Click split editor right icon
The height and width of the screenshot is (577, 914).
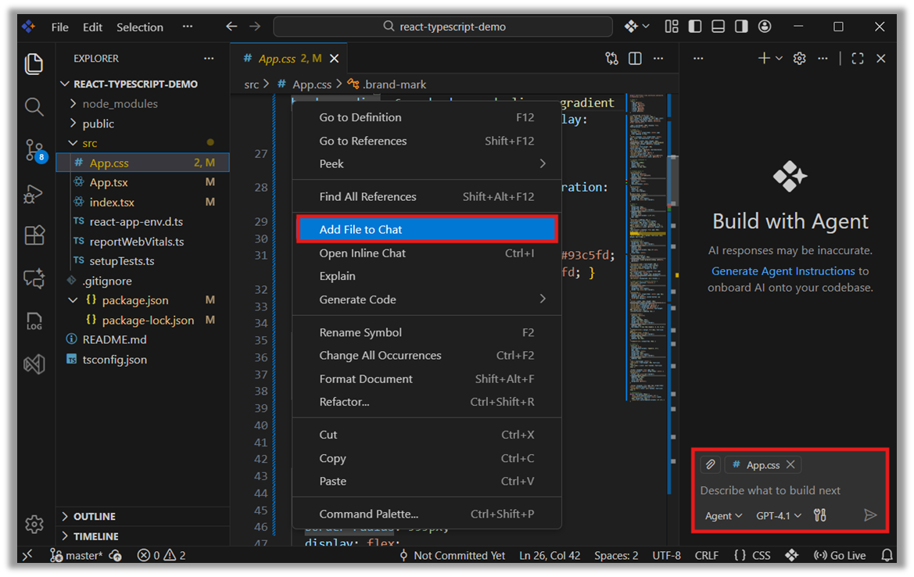point(635,59)
